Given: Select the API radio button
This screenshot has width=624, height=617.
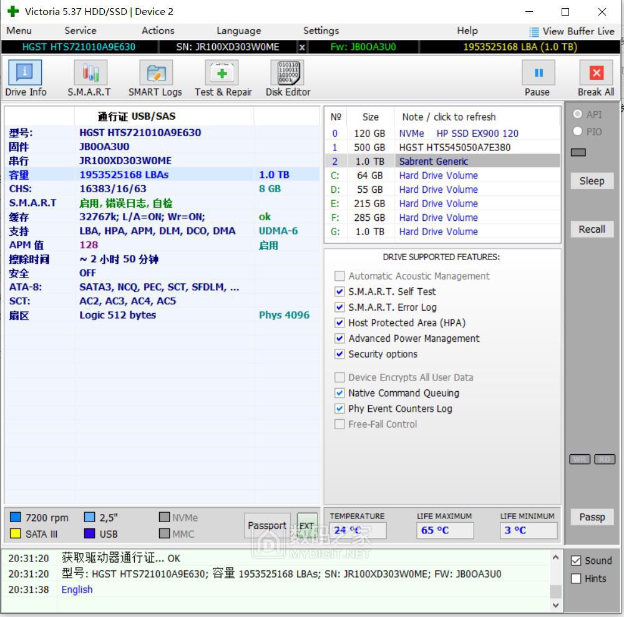Looking at the screenshot, I should pyautogui.click(x=577, y=114).
